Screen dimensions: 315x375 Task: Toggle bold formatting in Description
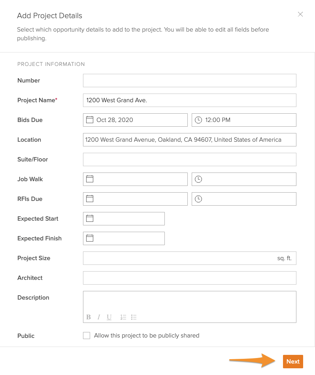(89, 317)
